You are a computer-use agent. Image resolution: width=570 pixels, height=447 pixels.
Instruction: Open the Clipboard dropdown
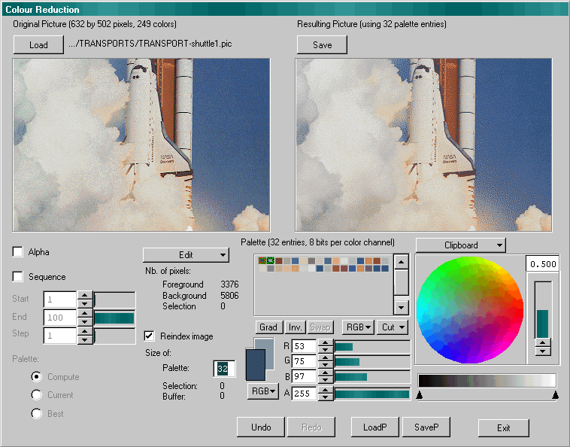[x=460, y=245]
